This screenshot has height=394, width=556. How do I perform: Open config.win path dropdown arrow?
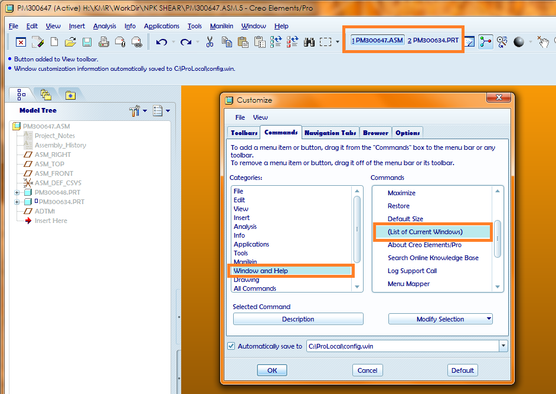tap(503, 346)
